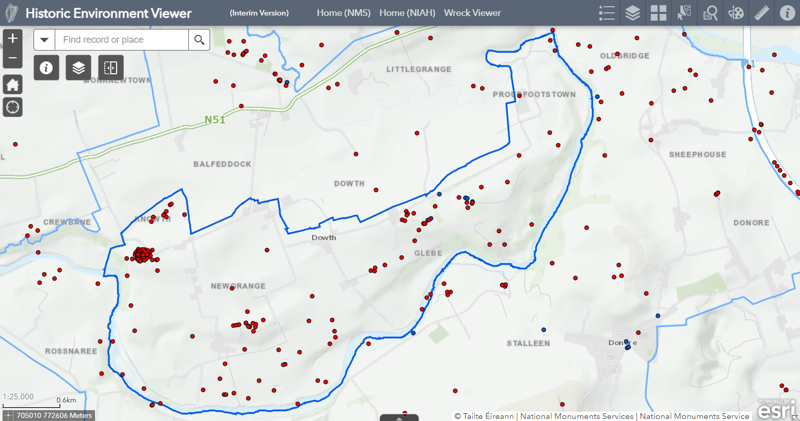Open the record search widget
Viewport: 800px width, 421px height.
coord(710,12)
